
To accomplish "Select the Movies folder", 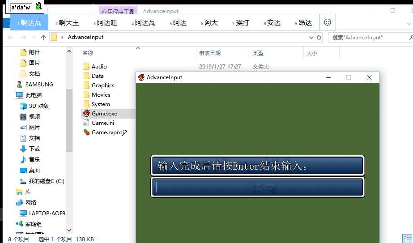I will 101,94.
